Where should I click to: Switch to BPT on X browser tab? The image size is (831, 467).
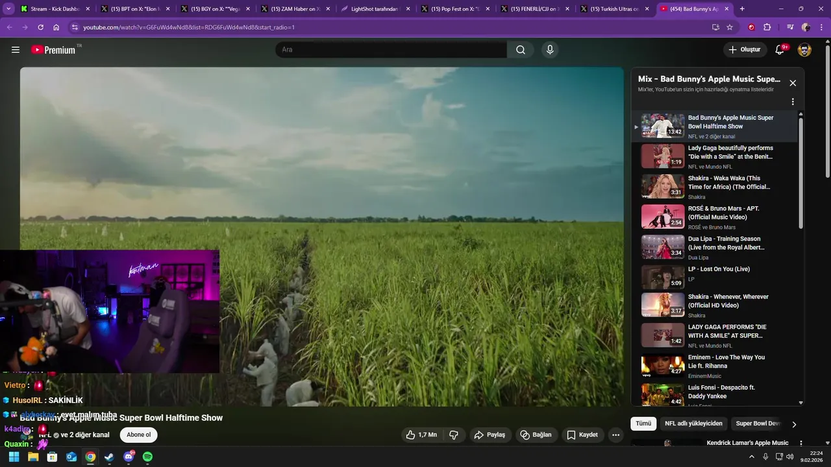pyautogui.click(x=135, y=9)
